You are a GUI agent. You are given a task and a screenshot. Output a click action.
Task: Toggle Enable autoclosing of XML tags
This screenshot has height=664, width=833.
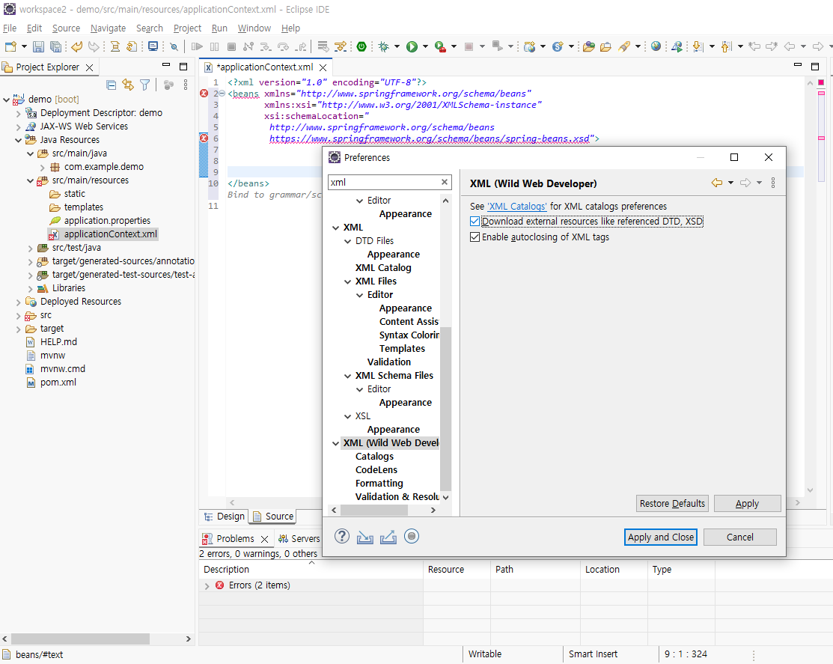point(475,237)
